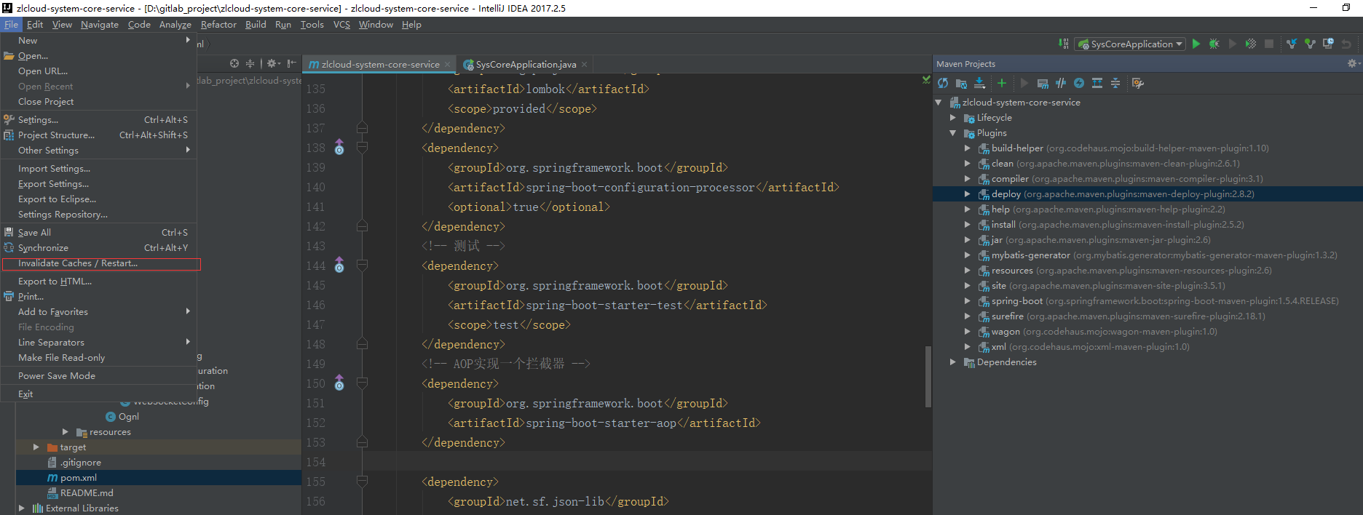Click Generate Sources and Update Folders icon
This screenshot has width=1363, height=515.
pyautogui.click(x=961, y=83)
